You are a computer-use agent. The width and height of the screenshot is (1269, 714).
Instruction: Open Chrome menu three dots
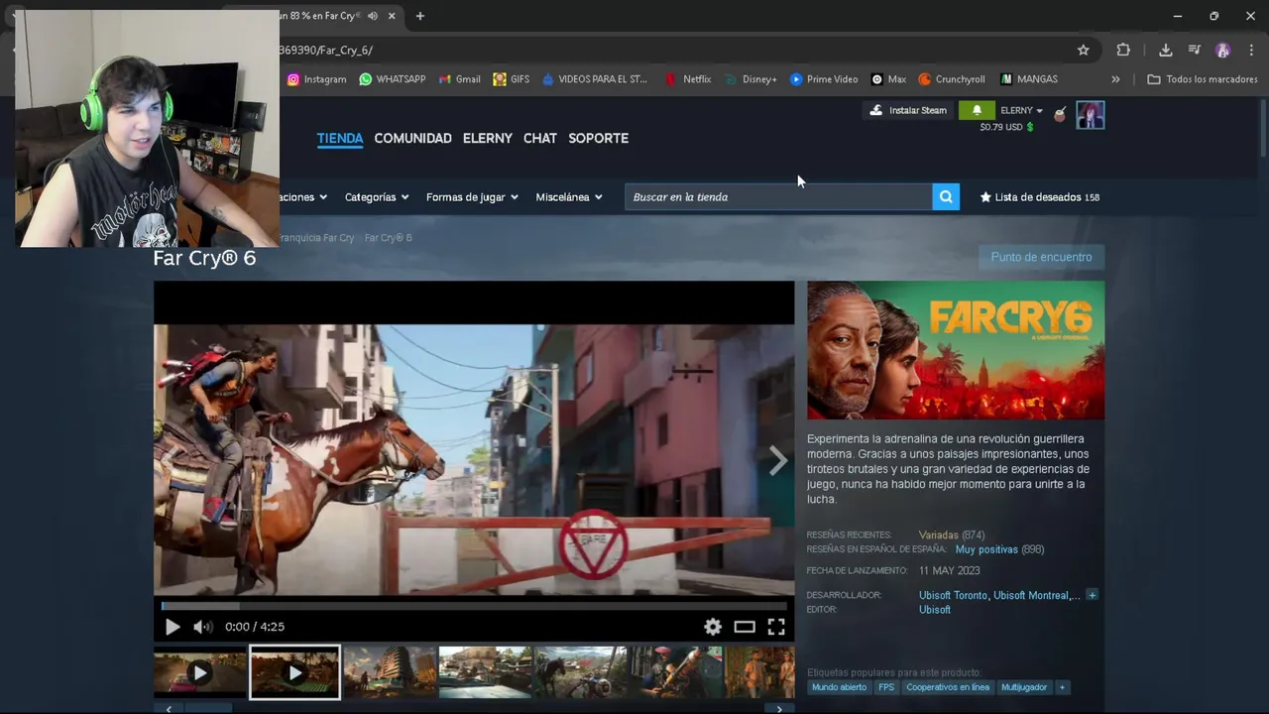pyautogui.click(x=1253, y=50)
